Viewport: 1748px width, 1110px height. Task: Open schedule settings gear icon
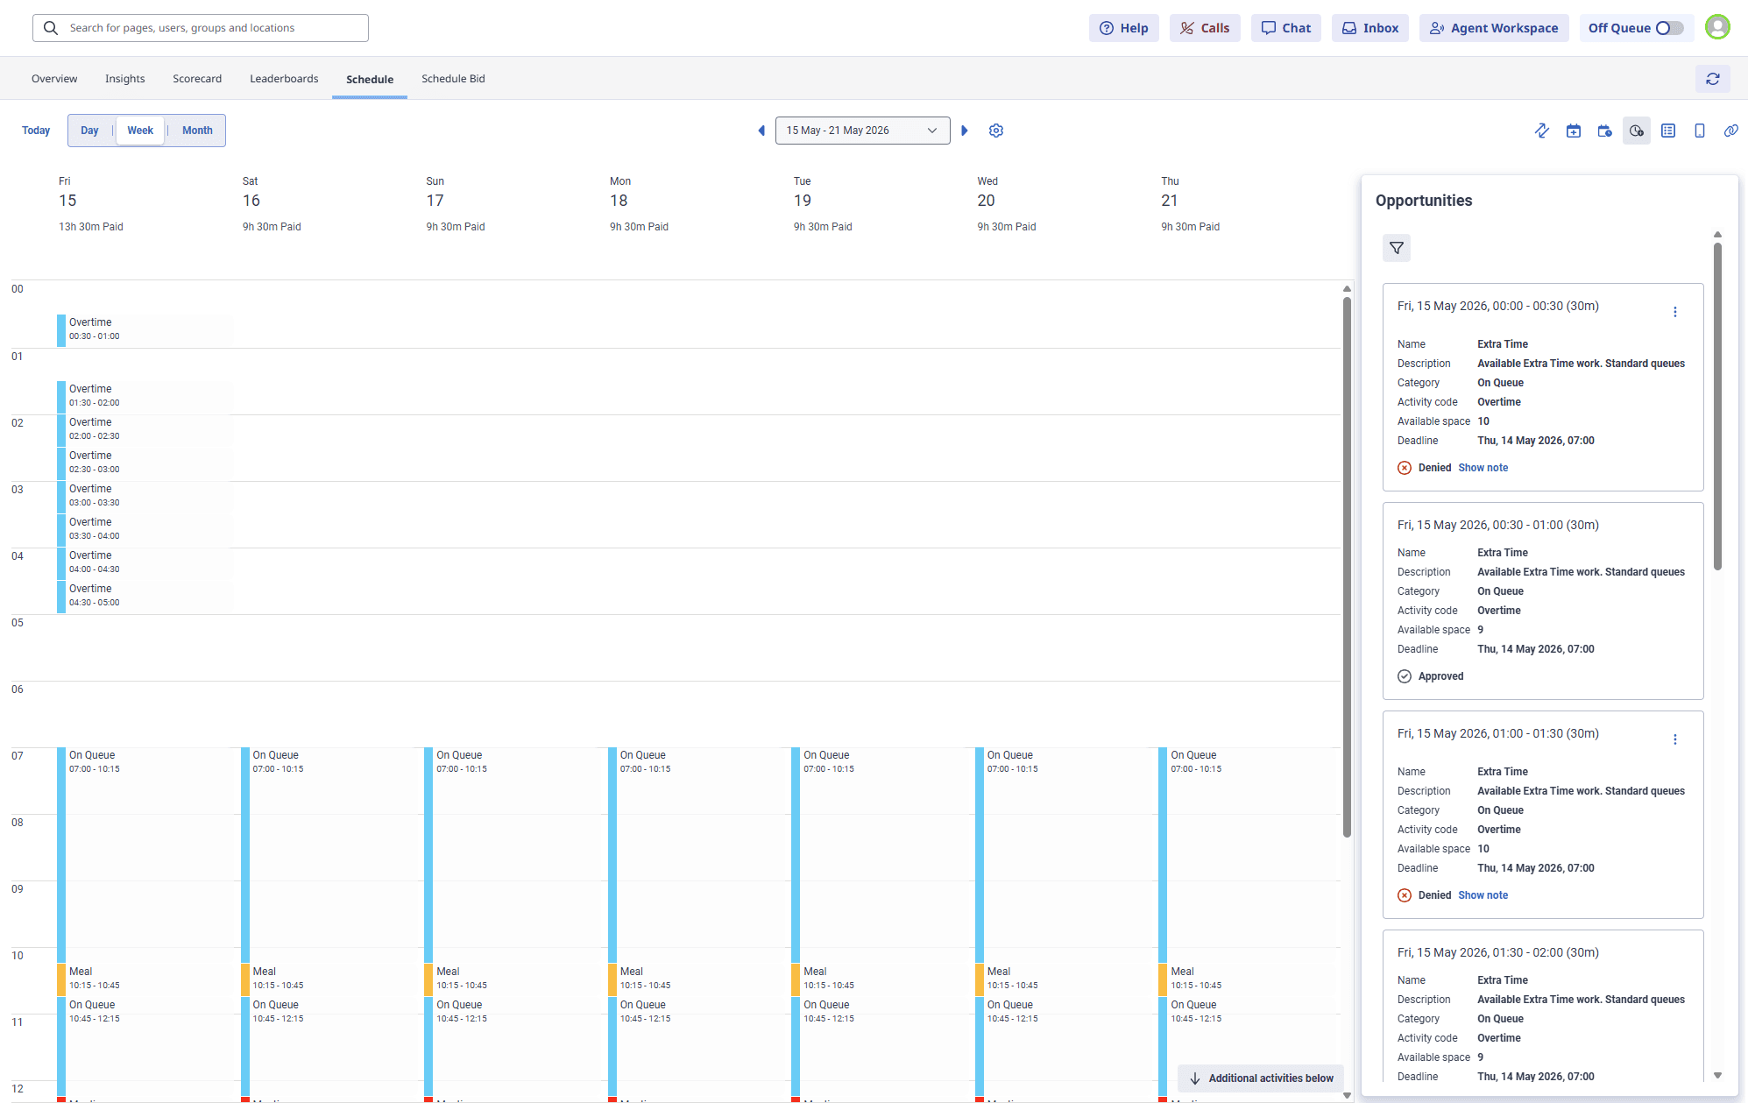click(996, 131)
